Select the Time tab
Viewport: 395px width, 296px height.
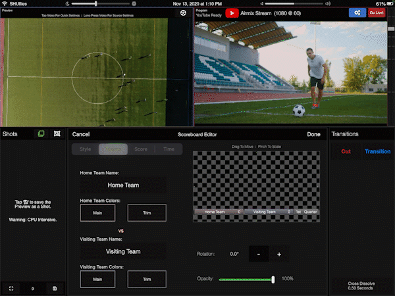pos(169,149)
